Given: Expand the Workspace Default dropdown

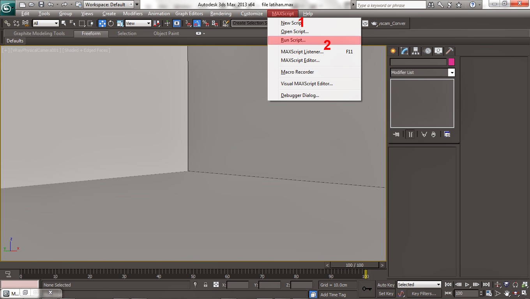Looking at the screenshot, I should click(x=131, y=5).
